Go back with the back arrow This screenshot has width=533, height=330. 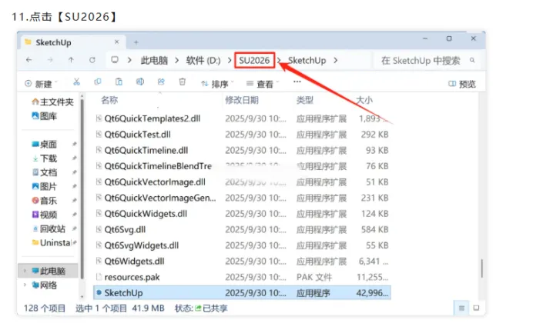(29, 60)
